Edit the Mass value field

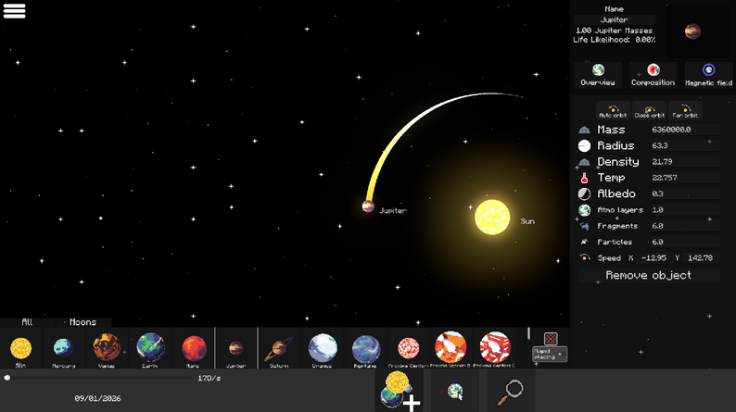684,130
